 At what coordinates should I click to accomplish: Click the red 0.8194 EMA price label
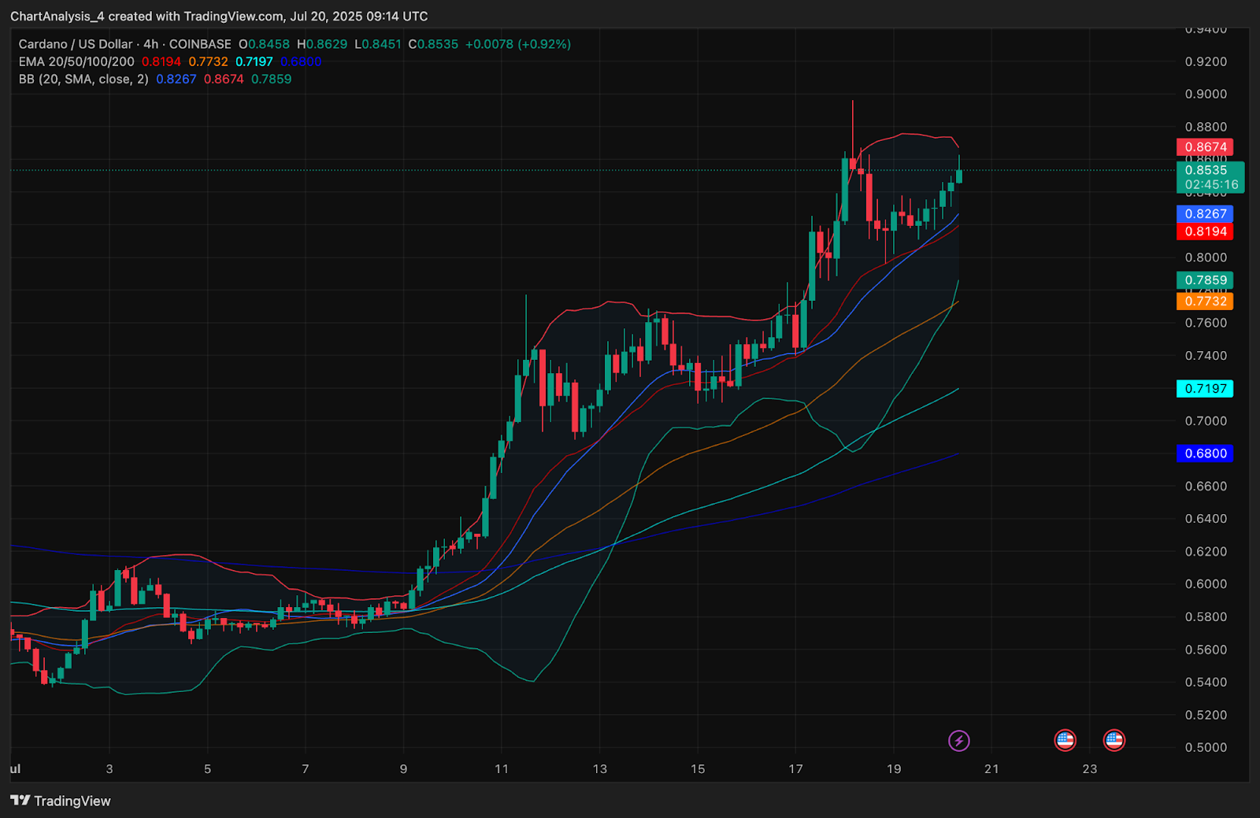coord(1205,231)
